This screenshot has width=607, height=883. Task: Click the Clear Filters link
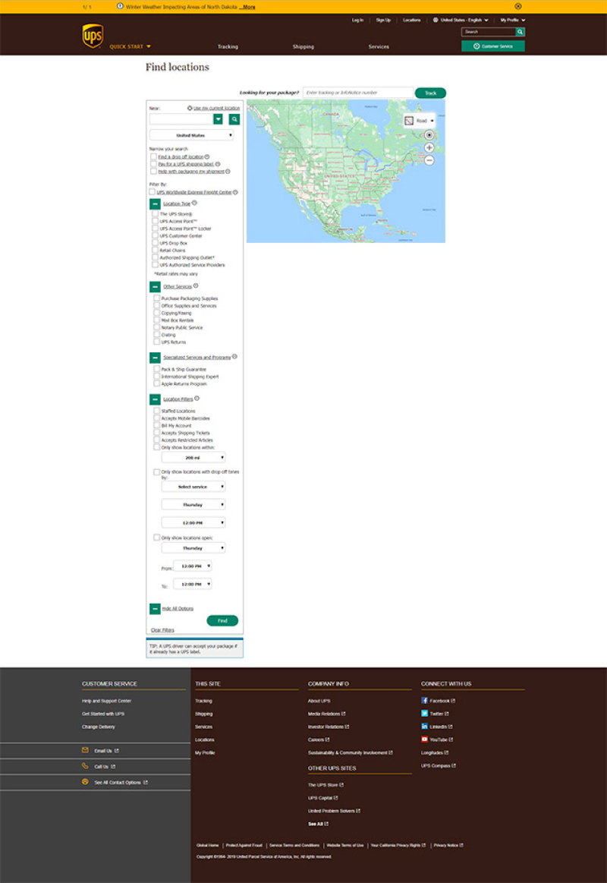(x=162, y=630)
